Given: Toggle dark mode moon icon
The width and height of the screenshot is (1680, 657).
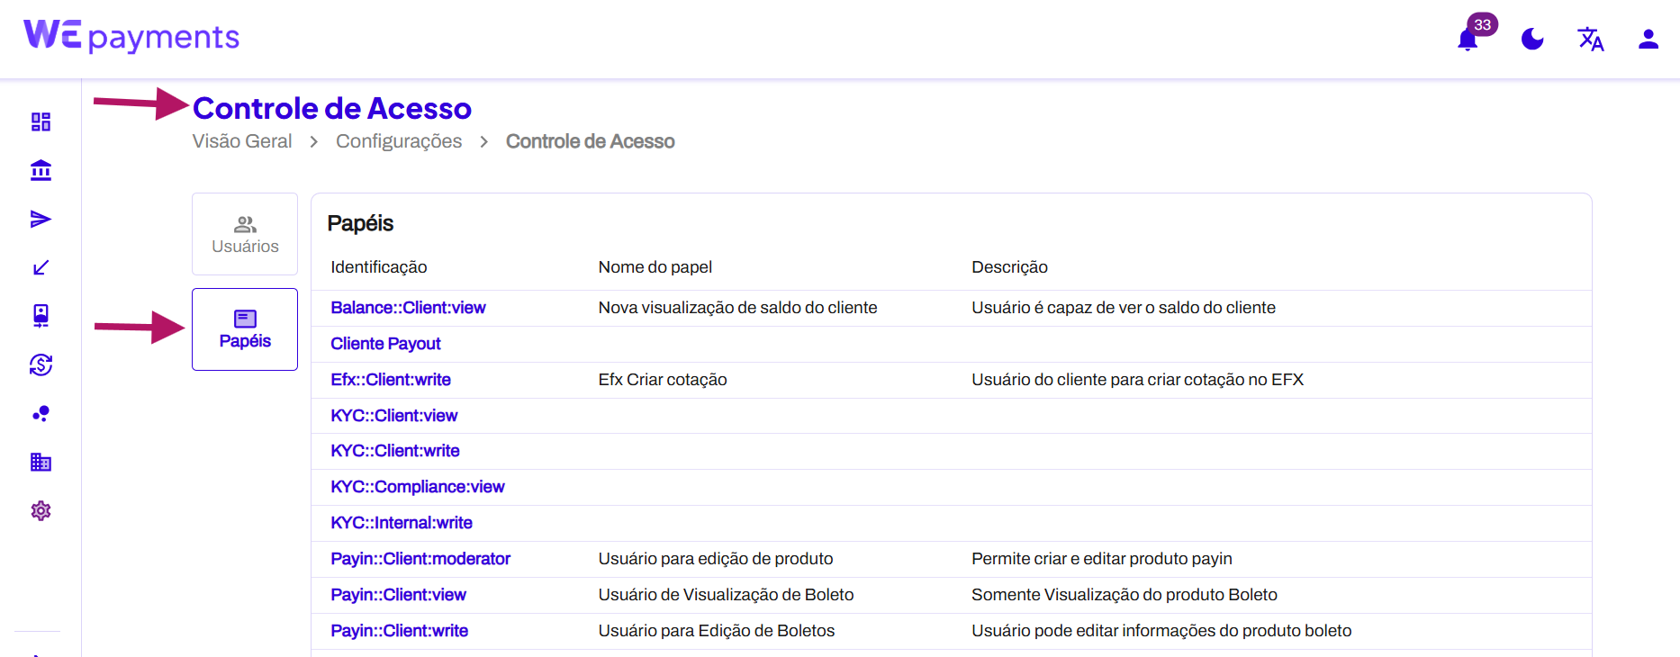Looking at the screenshot, I should tap(1532, 39).
